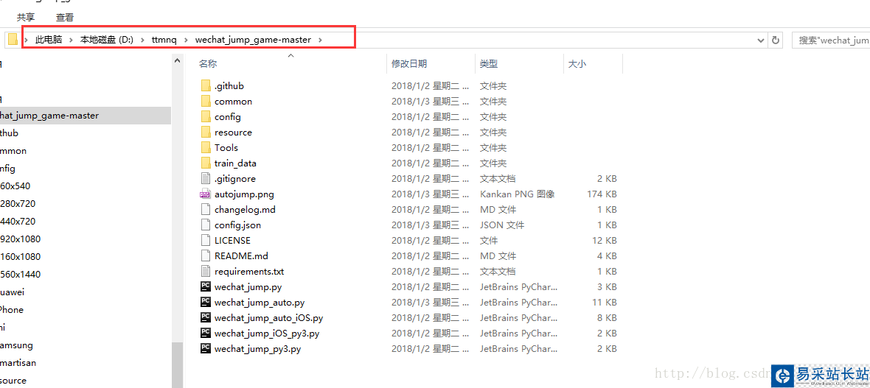Click the README.md file name
This screenshot has width=870, height=388.
(241, 256)
